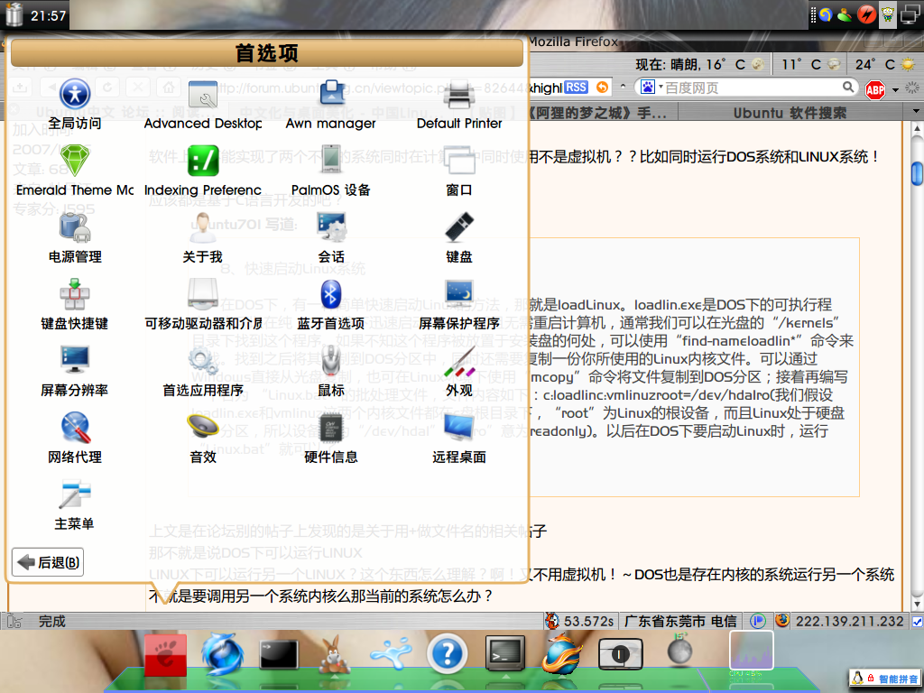Image resolution: width=924 pixels, height=693 pixels.
Task: Open 鼠标 mouse preferences
Action: [331, 371]
